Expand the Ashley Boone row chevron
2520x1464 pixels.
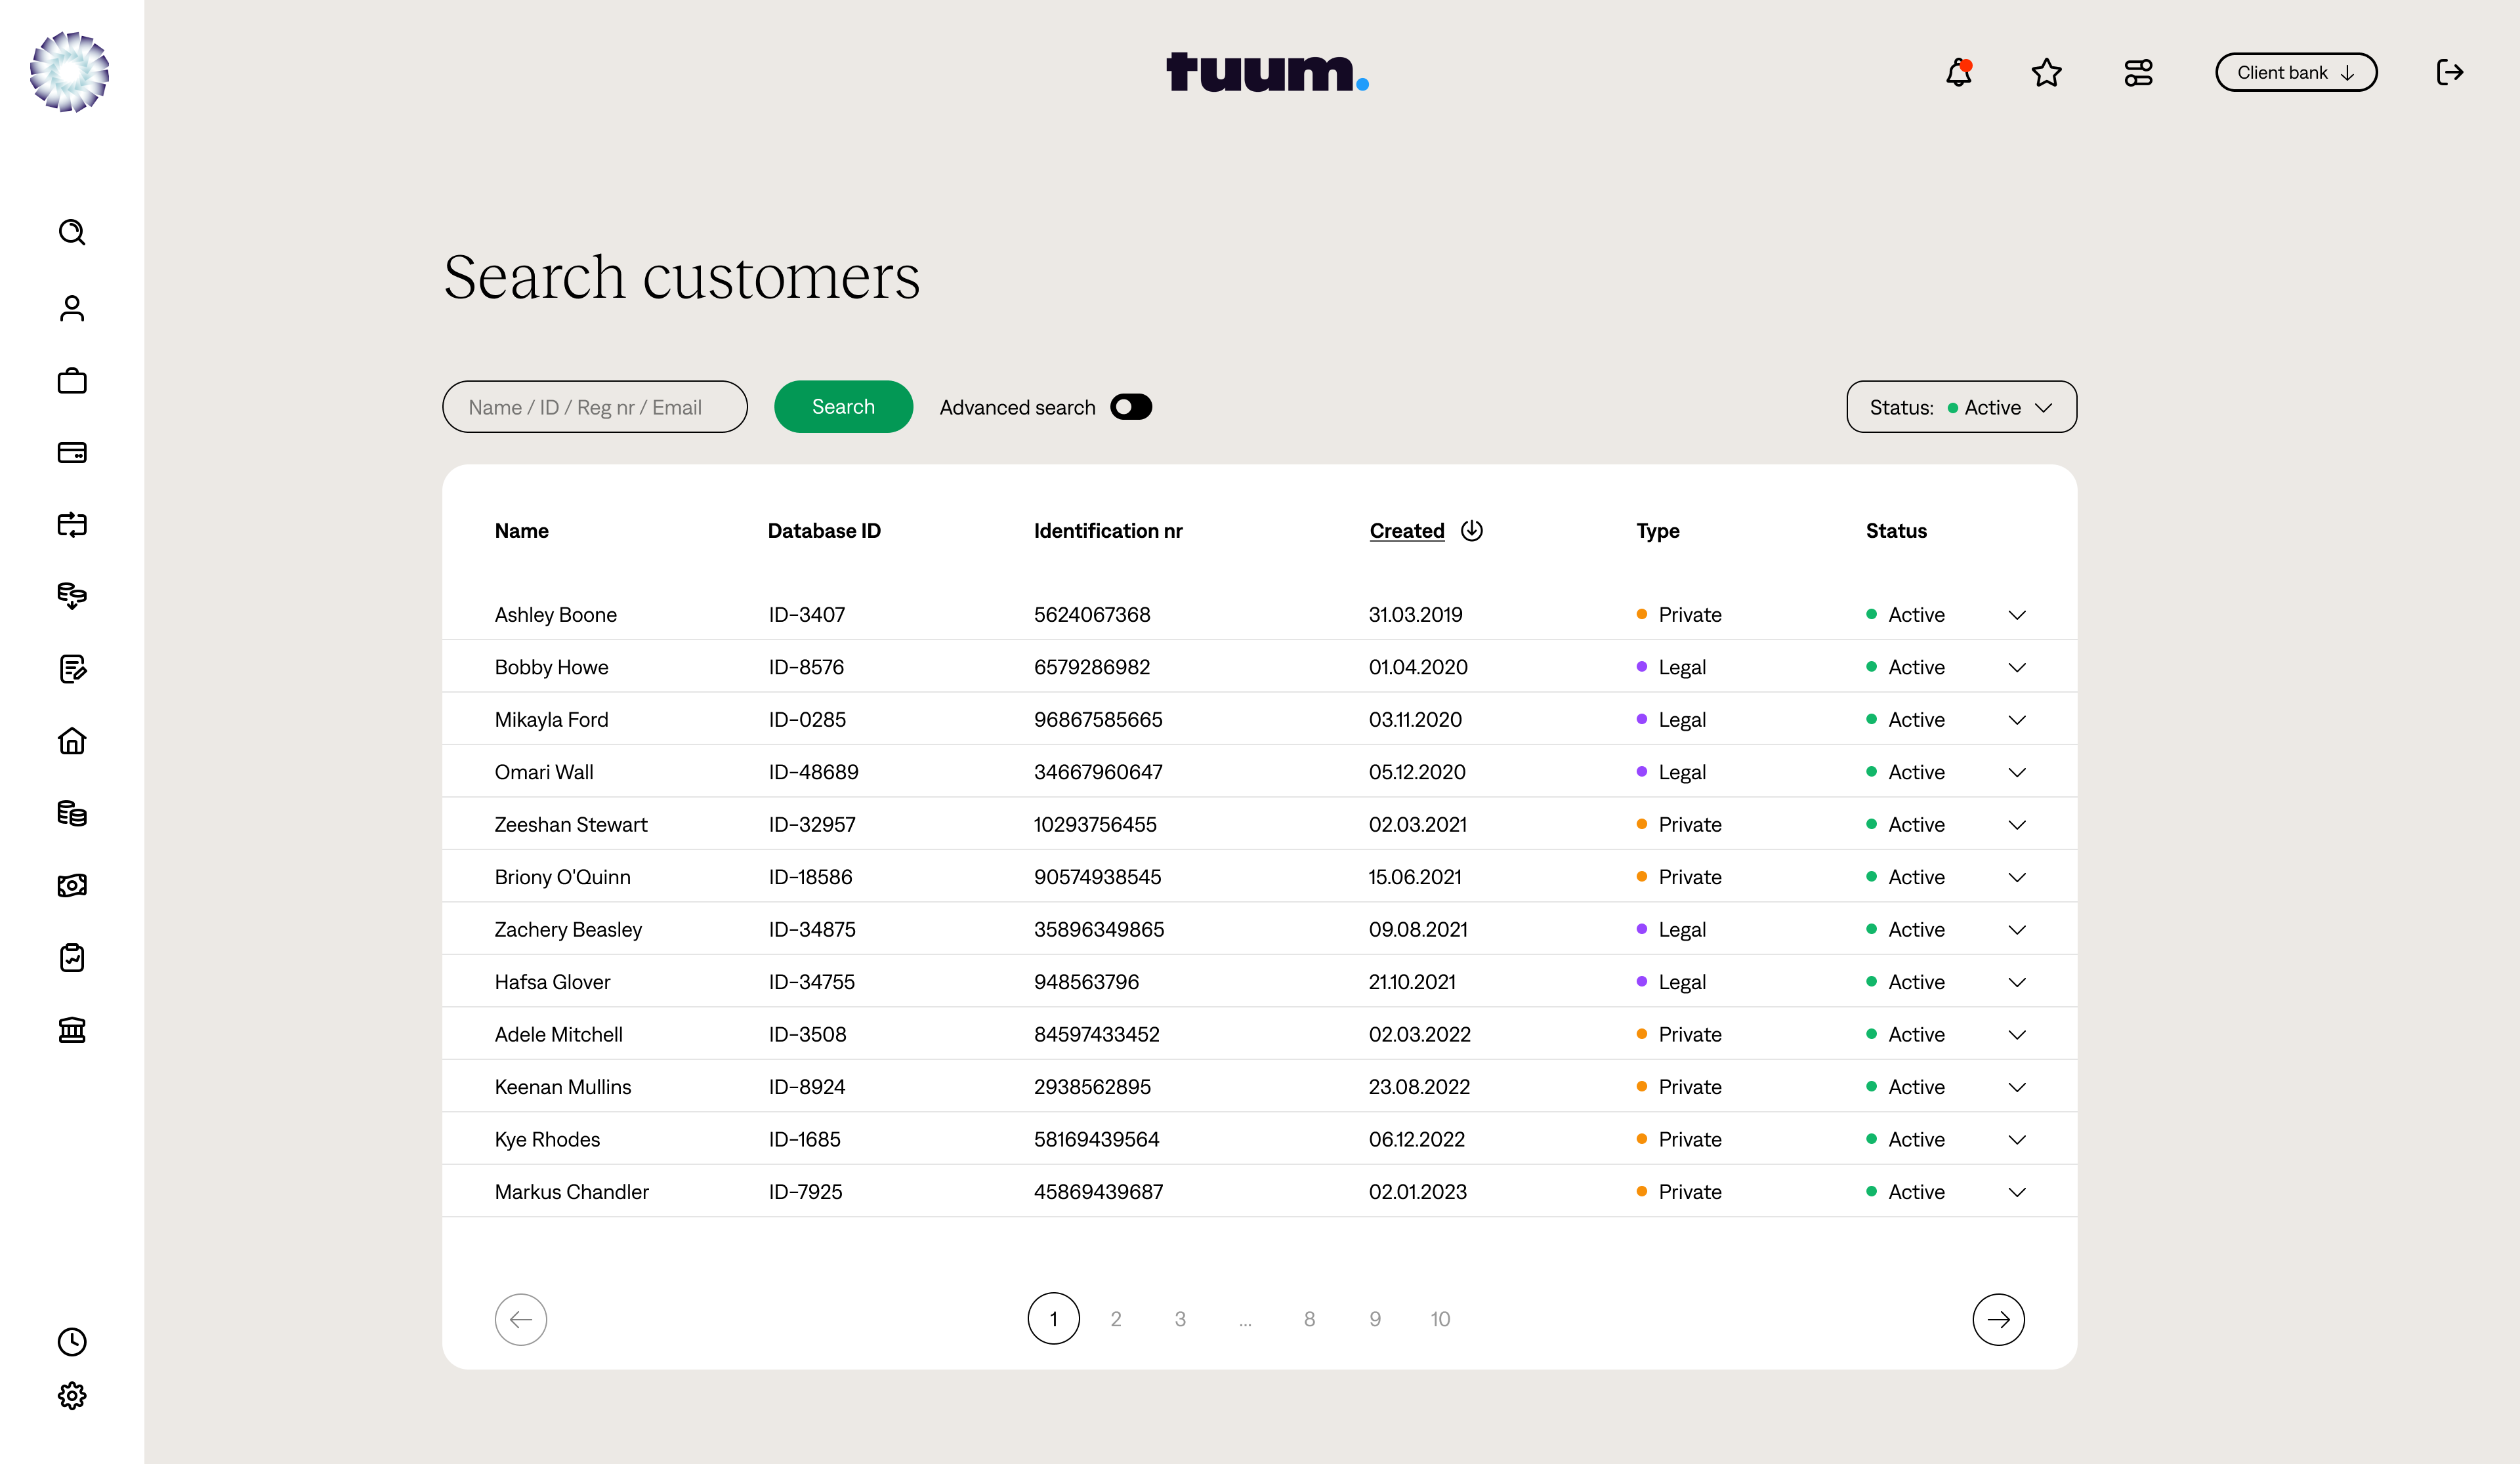pyautogui.click(x=2017, y=615)
